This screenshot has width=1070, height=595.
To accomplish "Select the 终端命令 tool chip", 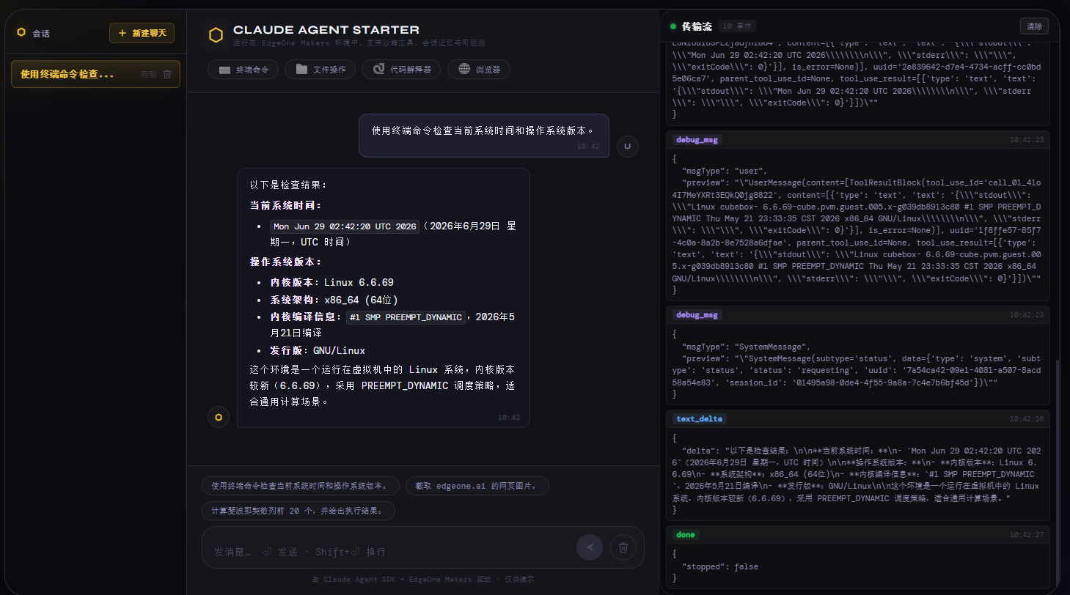I will tap(243, 70).
